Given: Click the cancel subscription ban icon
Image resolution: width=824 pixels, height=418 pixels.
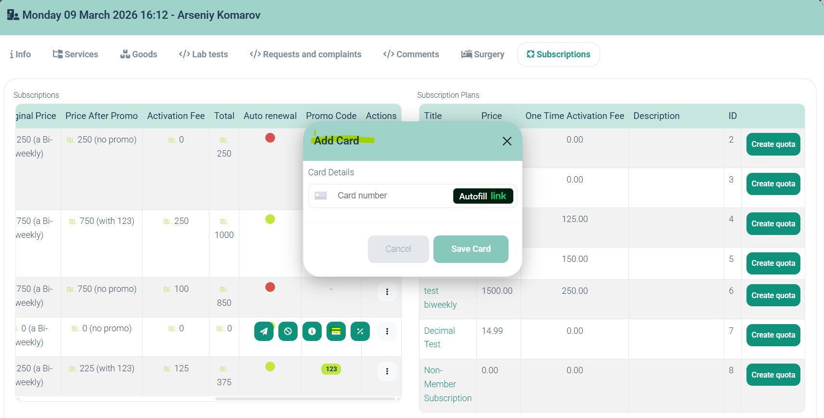Looking at the screenshot, I should coord(288,331).
